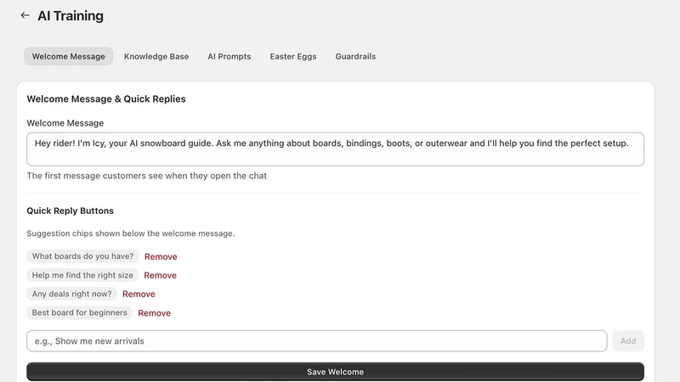Click the Add button
The height and width of the screenshot is (382, 680).
click(628, 341)
